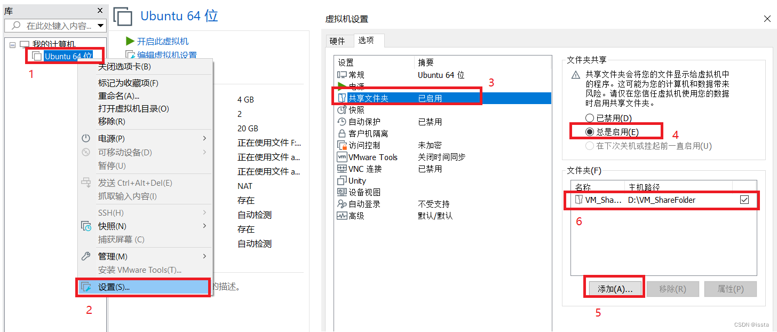Click the 高级 graph icon

342,216
